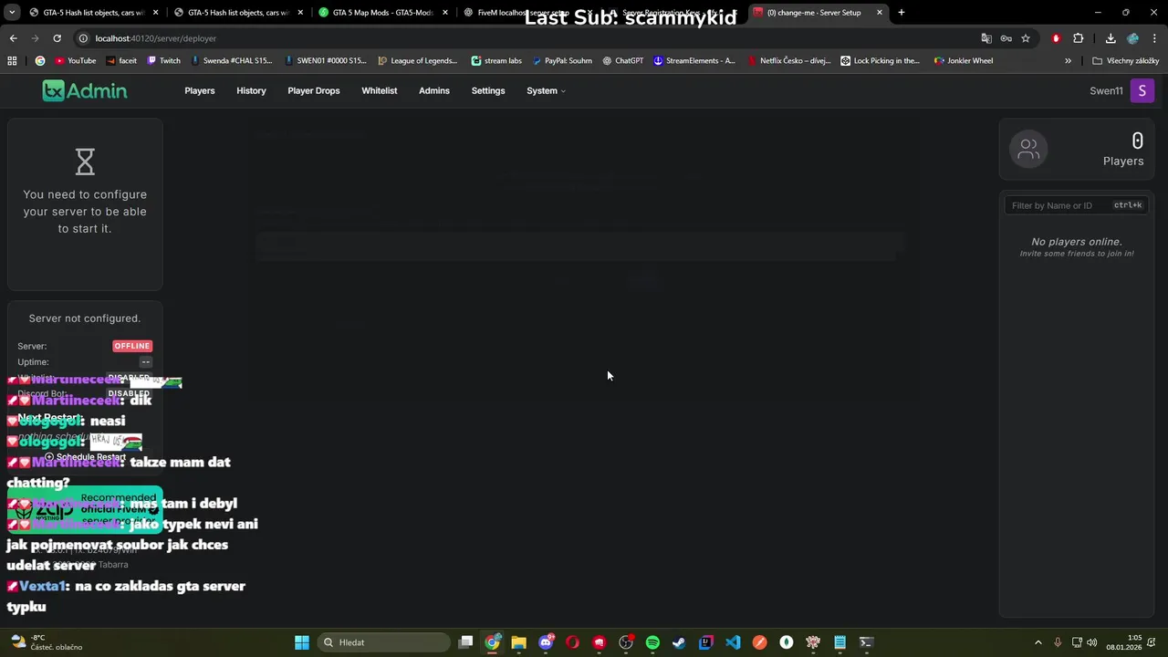Open browser downloads
This screenshot has width=1168, height=657.
point(1111,38)
